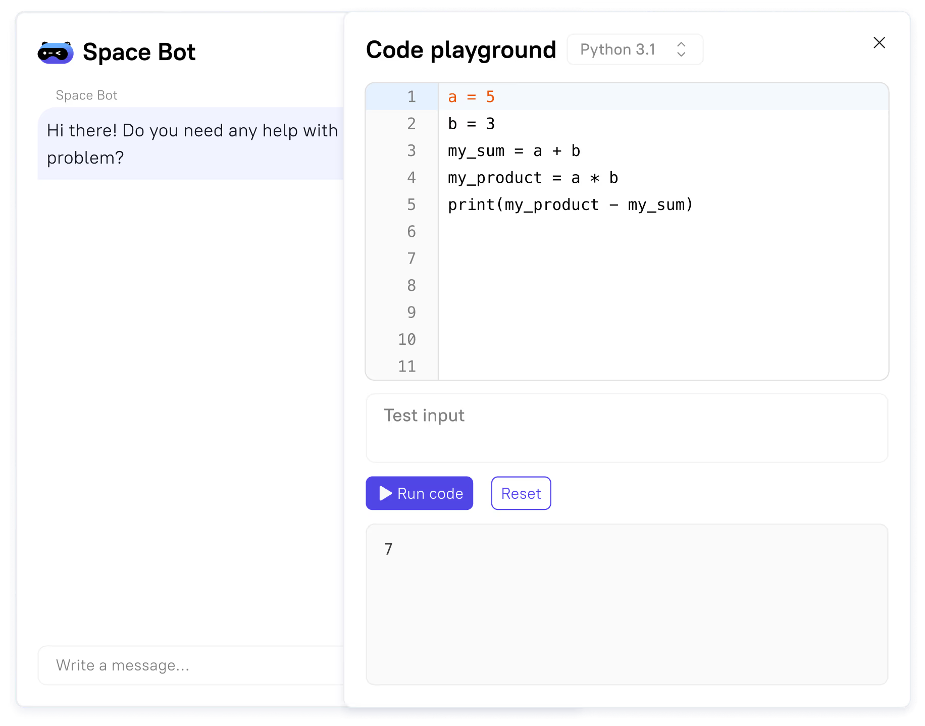
Task: Click the play triangle on Run code
Action: [x=385, y=493]
